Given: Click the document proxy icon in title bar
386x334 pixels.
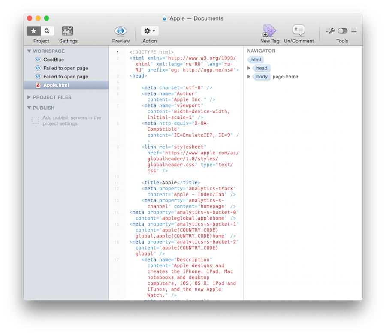Looking at the screenshot, I should pyautogui.click(x=164, y=18).
